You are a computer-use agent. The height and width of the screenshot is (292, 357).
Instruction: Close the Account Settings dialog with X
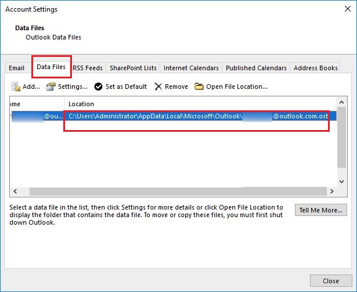(x=348, y=9)
